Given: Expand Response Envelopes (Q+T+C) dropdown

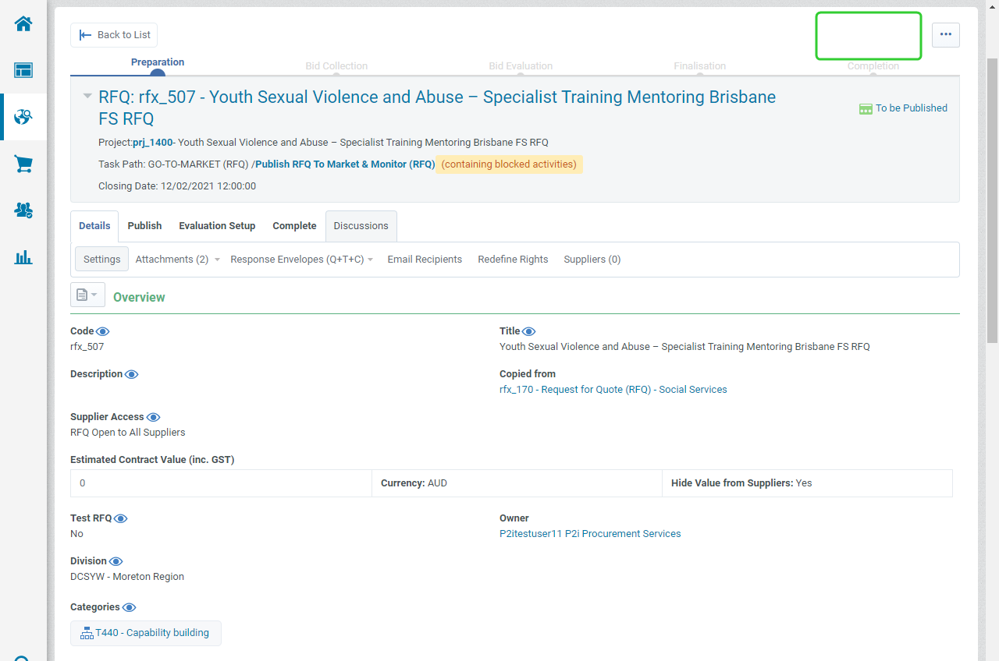Looking at the screenshot, I should point(301,260).
